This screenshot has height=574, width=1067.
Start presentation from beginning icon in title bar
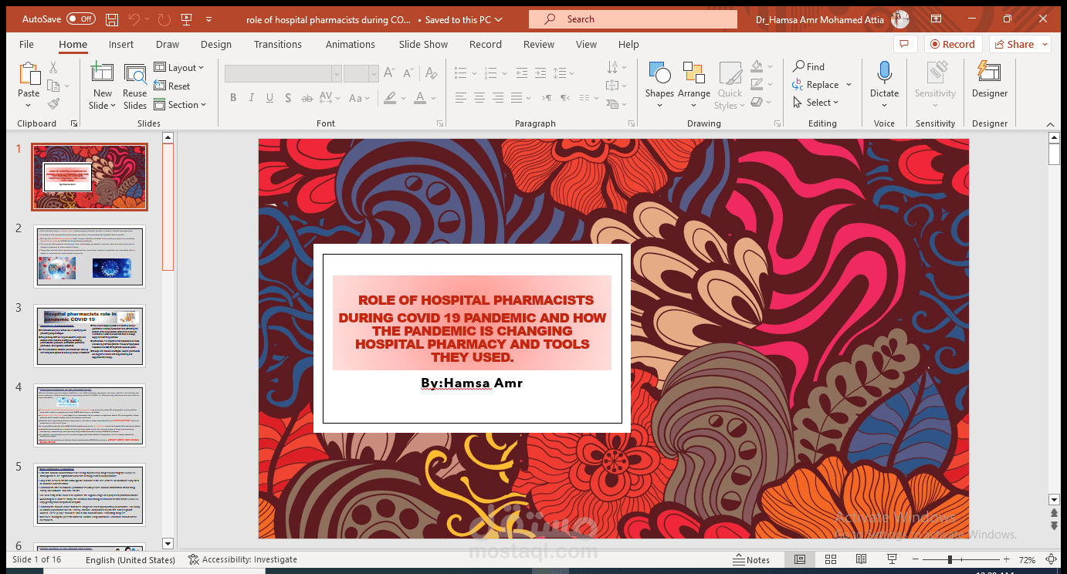186,19
